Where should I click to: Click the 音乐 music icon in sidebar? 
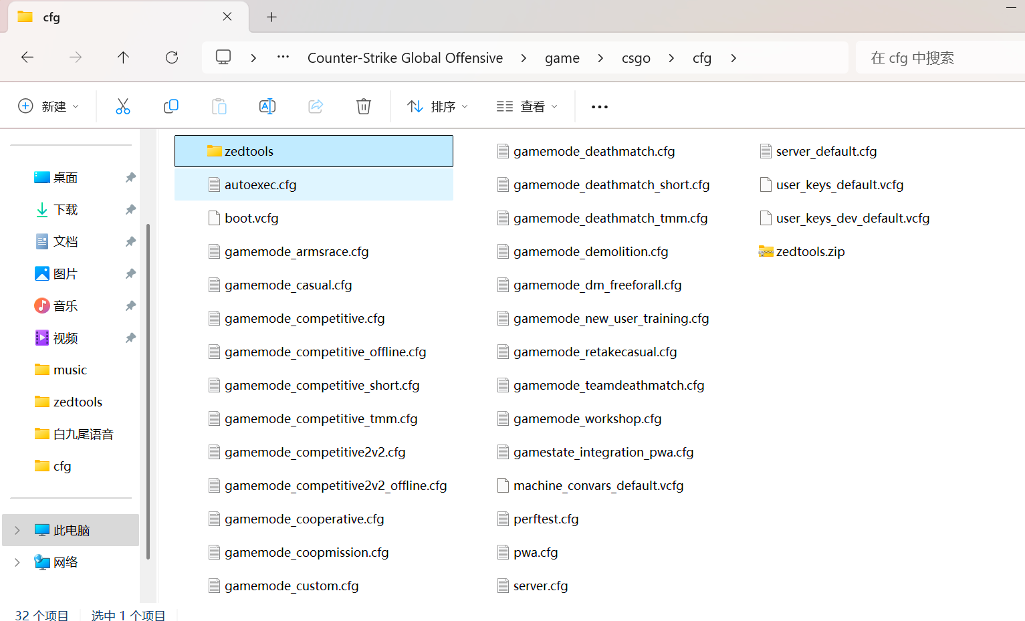pos(42,305)
